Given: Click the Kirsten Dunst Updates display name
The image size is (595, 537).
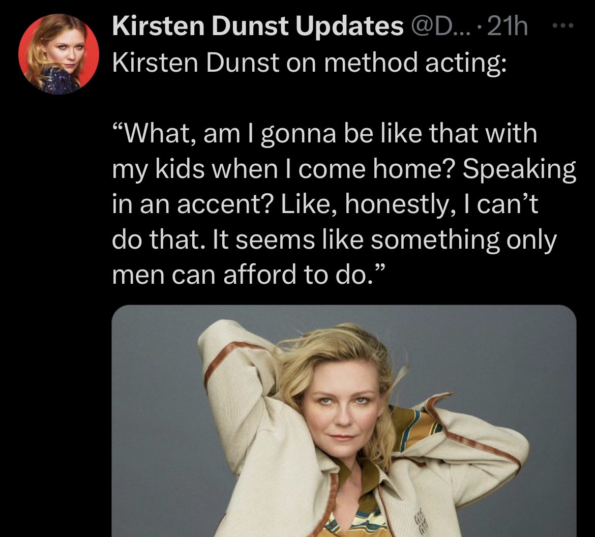Looking at the screenshot, I should pos(258,26).
